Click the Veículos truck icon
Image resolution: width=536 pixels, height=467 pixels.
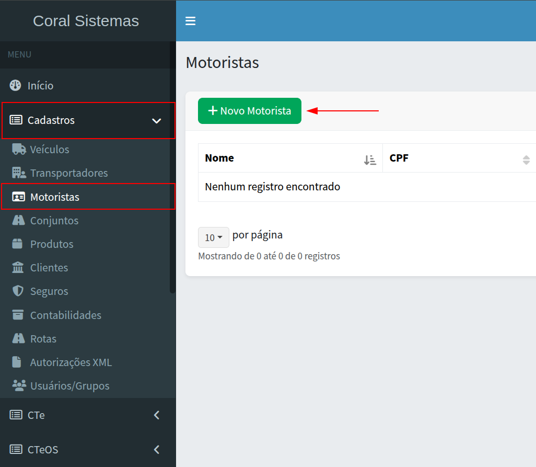point(19,150)
